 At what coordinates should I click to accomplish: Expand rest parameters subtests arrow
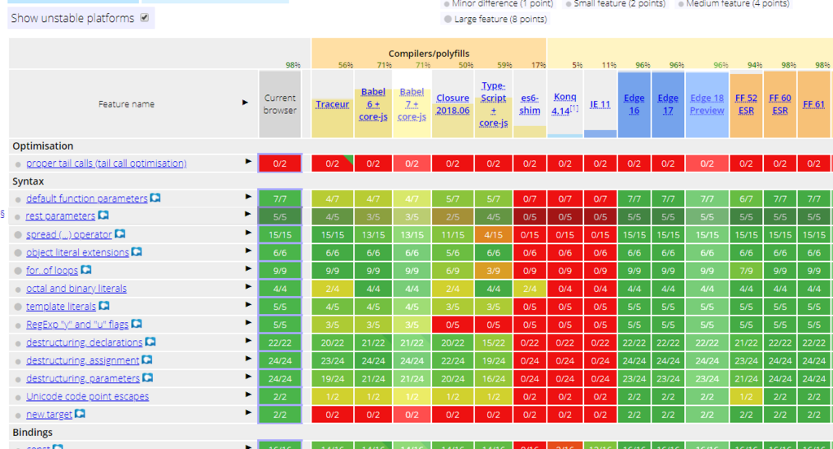pyautogui.click(x=248, y=214)
